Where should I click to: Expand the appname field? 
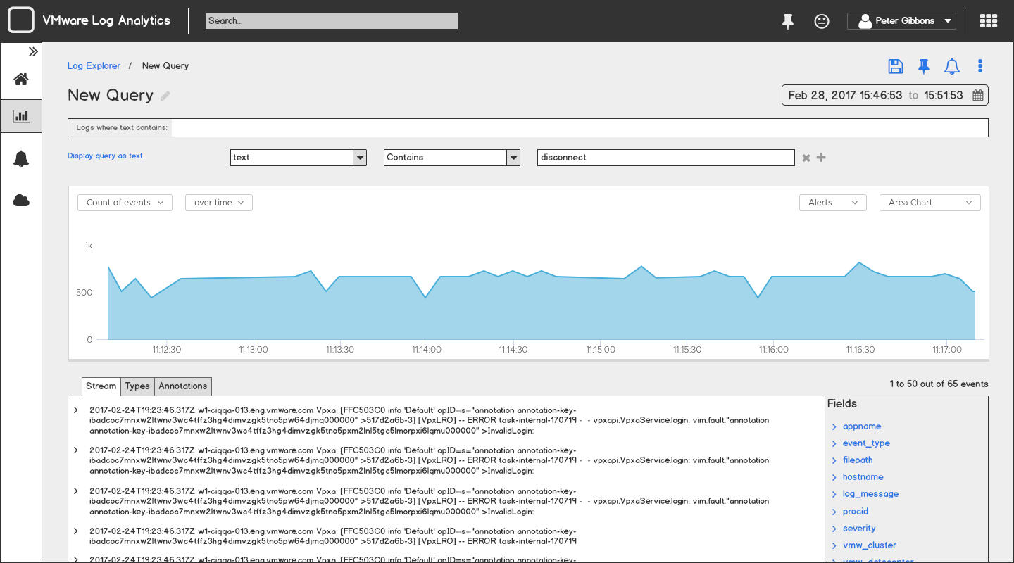(x=834, y=426)
